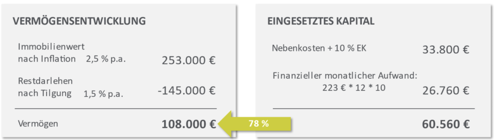This screenshot has height=140, width=494.
Task: Select the 26.760 € amount
Action: tap(446, 91)
